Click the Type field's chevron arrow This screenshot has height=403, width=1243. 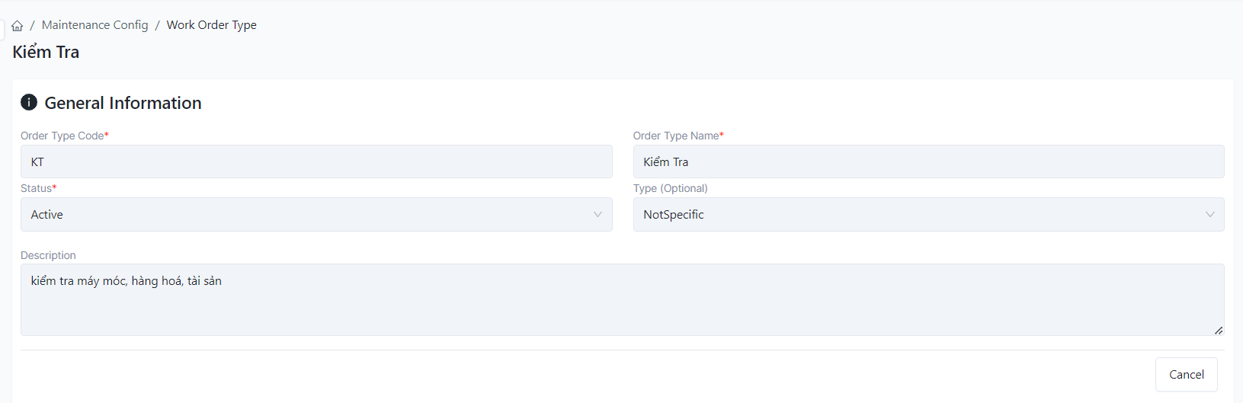click(1209, 215)
